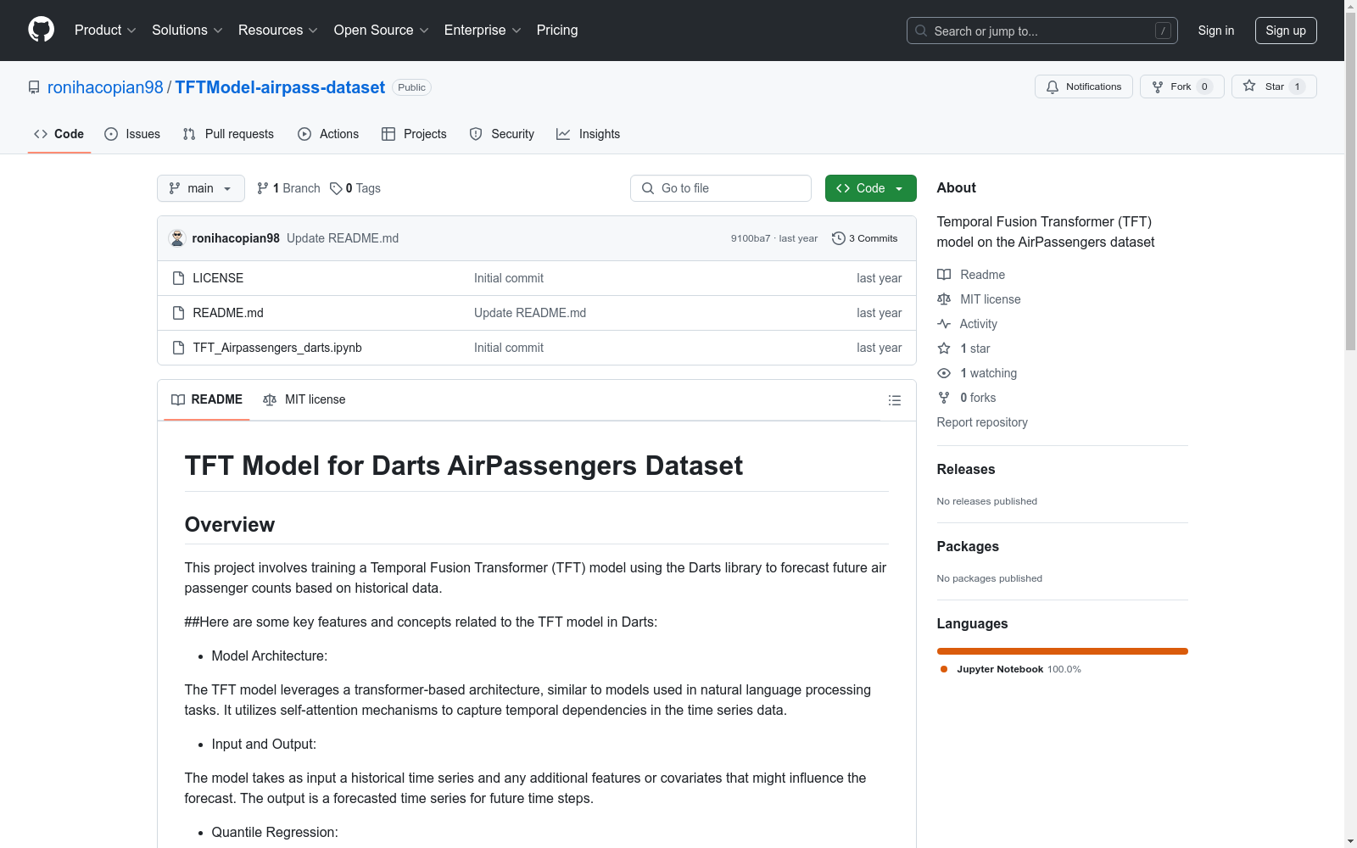This screenshot has width=1357, height=848.
Task: Click the file icon next to TFT_Airpassengers_darts.ipynb
Action: (178, 348)
